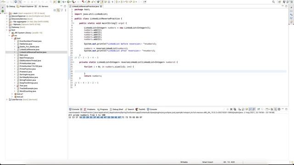The height and width of the screenshot is (165, 294).
Task: Click the Pin Console icon
Action: pos(258,109)
